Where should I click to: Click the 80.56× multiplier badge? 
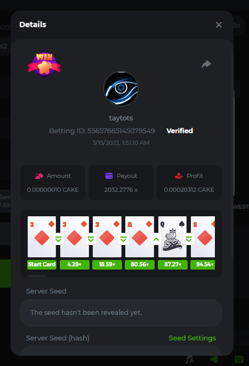point(140,265)
